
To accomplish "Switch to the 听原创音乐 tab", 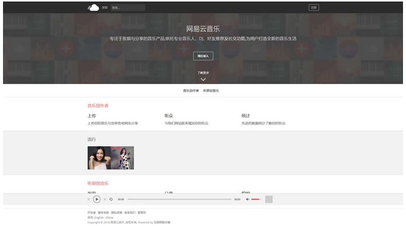I will (211, 91).
